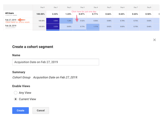160x115 pixels.
Task: Click the Feb 28, 2019 cohort row label
Action: (11, 25)
